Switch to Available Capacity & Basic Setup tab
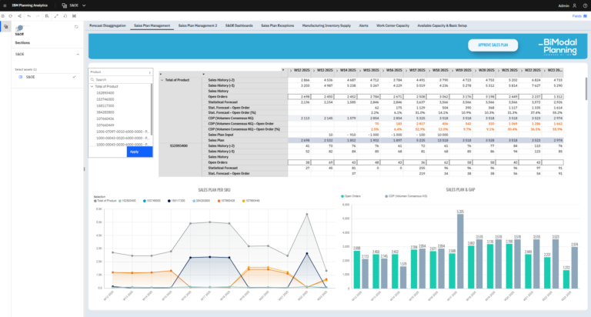 click(442, 25)
